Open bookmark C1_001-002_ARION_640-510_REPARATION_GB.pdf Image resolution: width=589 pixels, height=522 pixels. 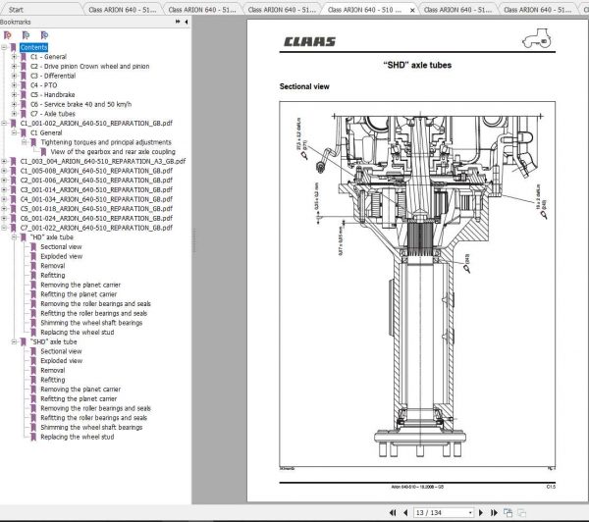(96, 124)
